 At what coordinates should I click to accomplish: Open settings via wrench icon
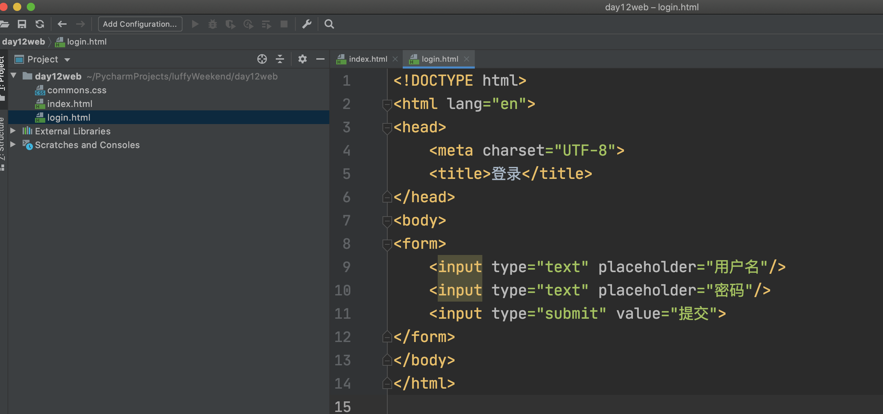coord(307,24)
